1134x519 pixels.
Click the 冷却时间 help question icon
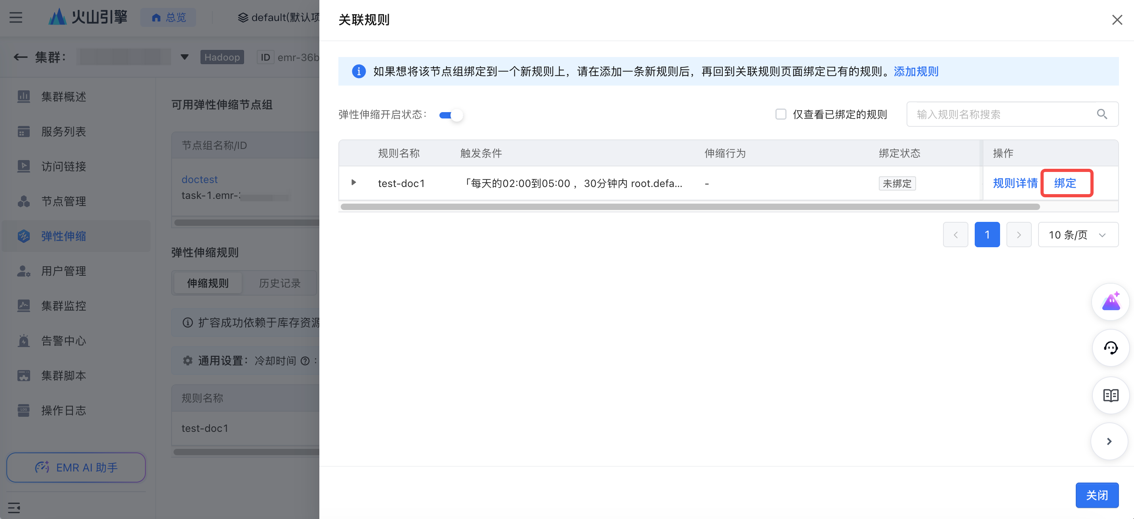click(x=305, y=361)
